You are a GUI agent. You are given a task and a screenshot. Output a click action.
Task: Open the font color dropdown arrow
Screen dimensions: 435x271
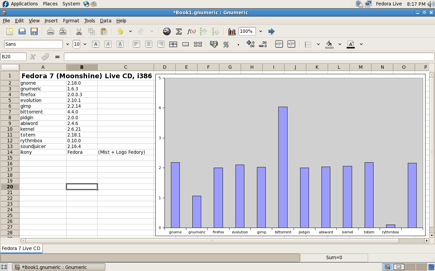click(x=361, y=44)
